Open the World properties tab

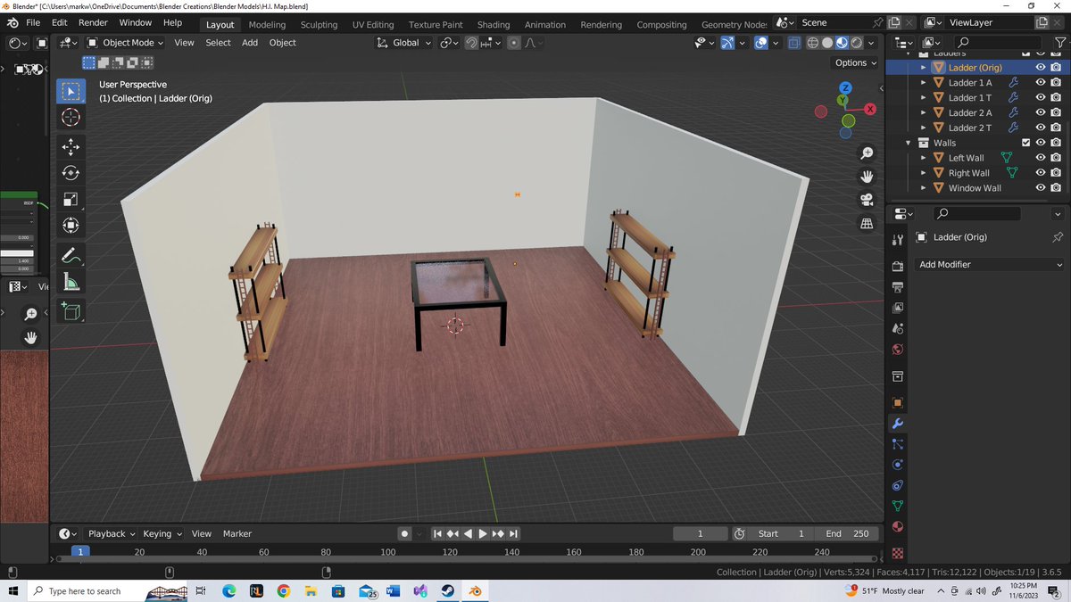(x=898, y=349)
